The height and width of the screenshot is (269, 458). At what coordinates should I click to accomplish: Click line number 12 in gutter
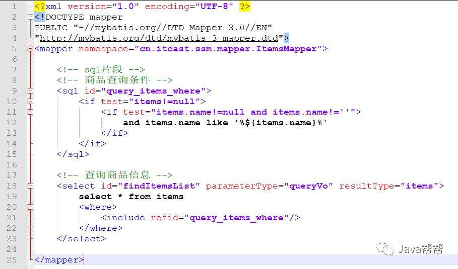[12, 123]
